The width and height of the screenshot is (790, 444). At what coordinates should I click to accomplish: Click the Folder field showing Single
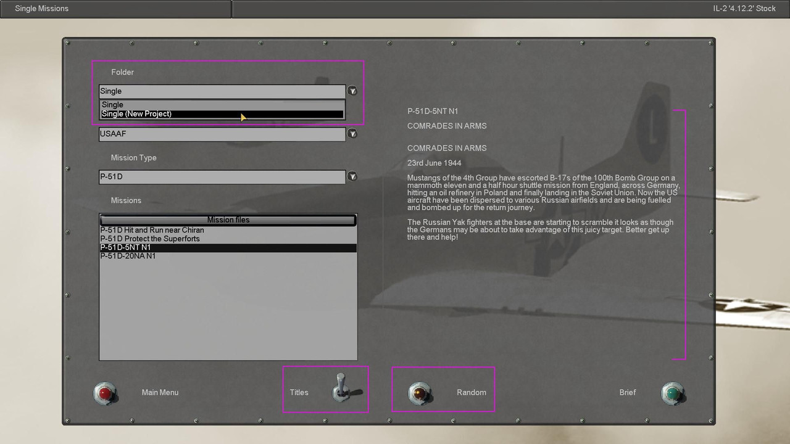(222, 91)
